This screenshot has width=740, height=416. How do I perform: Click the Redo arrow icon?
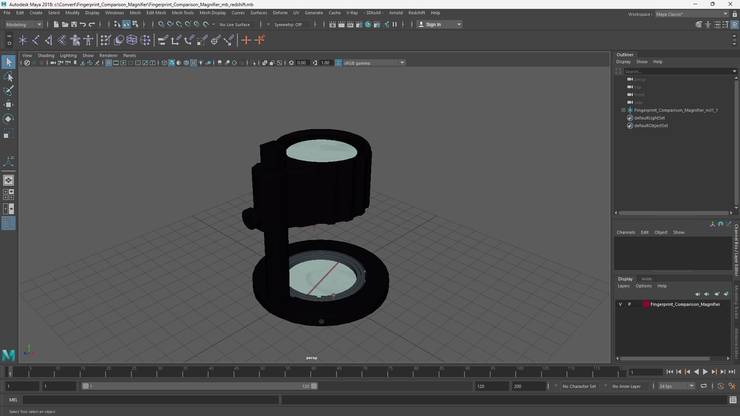pos(92,24)
